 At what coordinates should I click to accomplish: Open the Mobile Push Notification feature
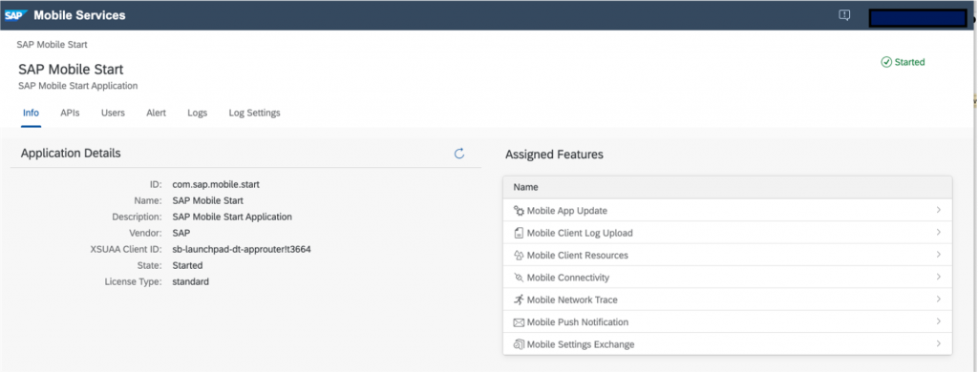point(727,322)
